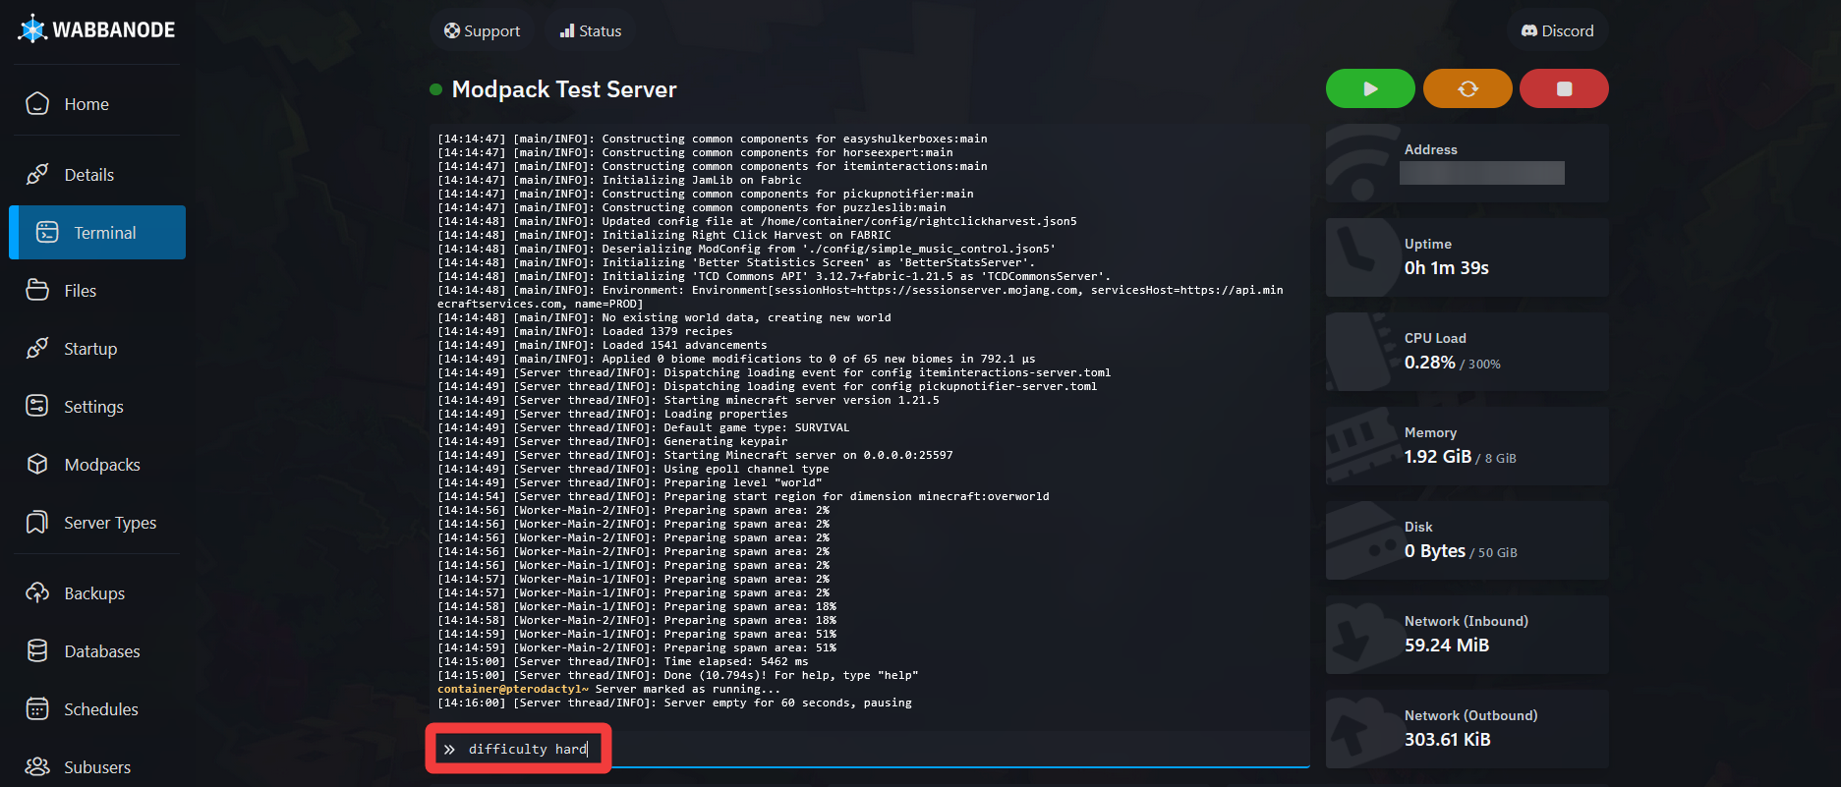Open the Support link
This screenshot has height=787, width=1841.
[x=482, y=30]
